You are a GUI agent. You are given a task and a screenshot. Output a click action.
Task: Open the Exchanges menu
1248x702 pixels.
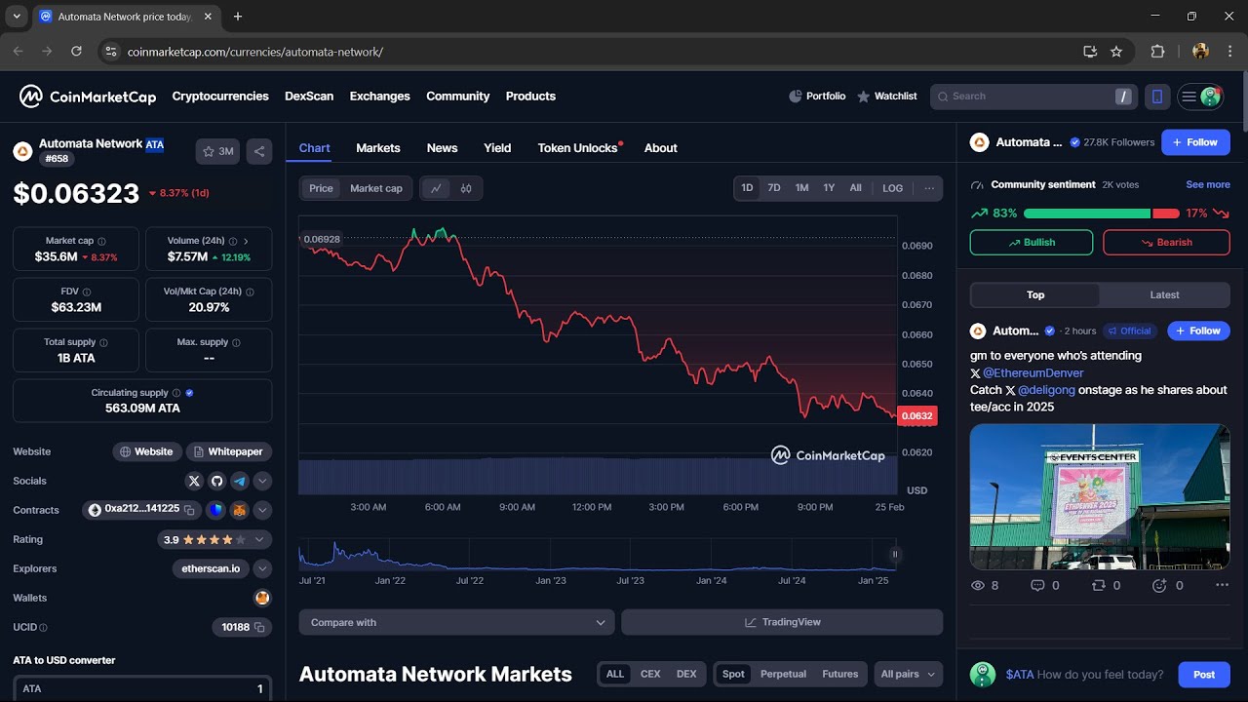point(379,97)
